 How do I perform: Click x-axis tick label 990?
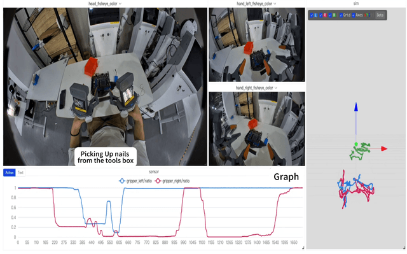pos(183,243)
